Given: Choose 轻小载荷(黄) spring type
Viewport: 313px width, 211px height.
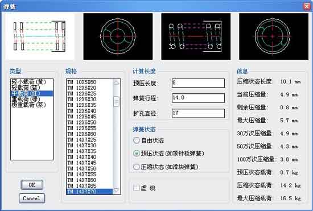Looking at the screenshot, I should click(x=31, y=82).
